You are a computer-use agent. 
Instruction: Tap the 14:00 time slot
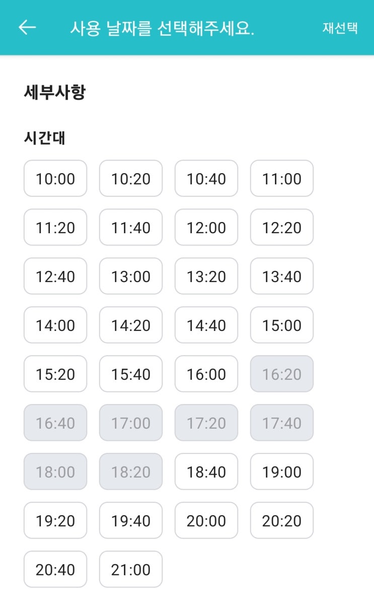[55, 325]
